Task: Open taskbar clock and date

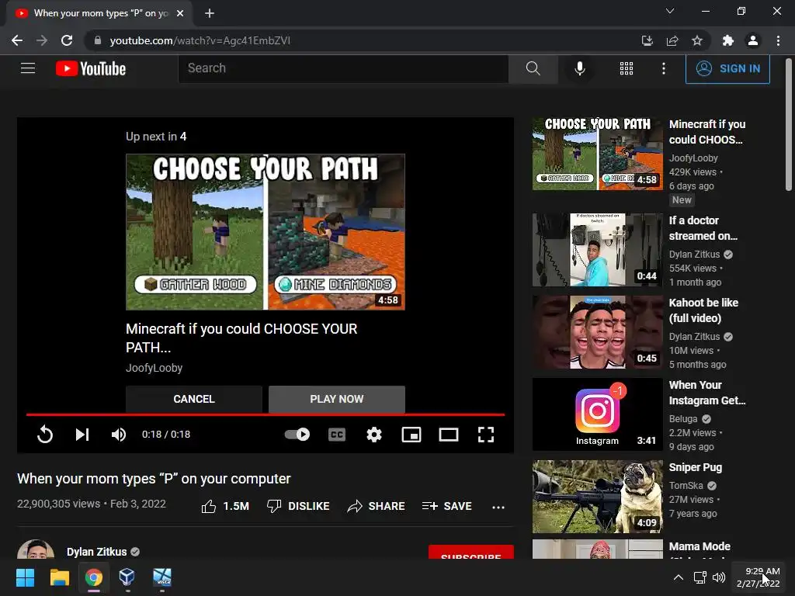Action: (758, 577)
